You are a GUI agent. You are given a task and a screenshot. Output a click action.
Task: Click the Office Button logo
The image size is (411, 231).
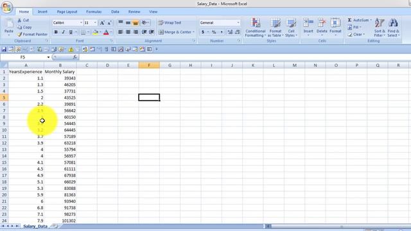(7, 7)
